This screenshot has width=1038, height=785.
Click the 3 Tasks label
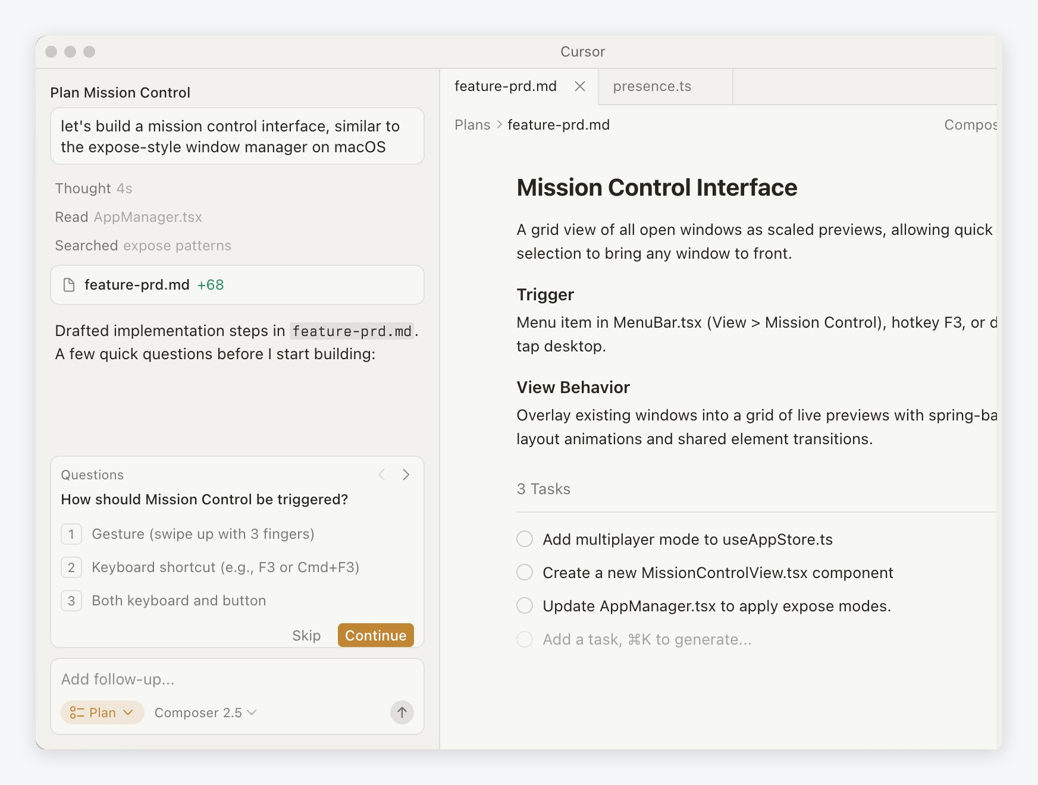pyautogui.click(x=543, y=489)
